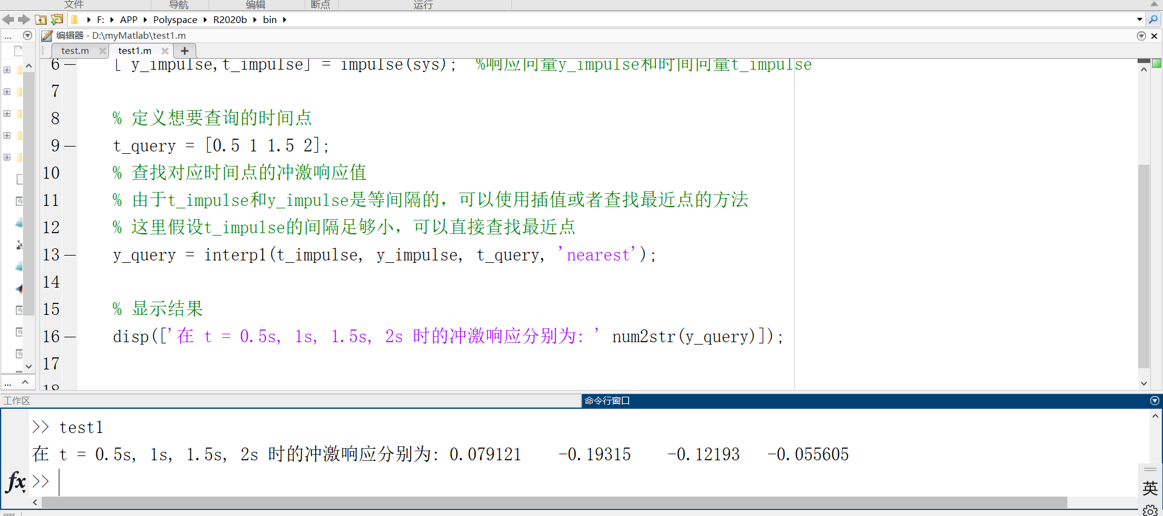The height and width of the screenshot is (516, 1163).
Task: Expand the arrow after R2020b in path
Action: (x=255, y=19)
